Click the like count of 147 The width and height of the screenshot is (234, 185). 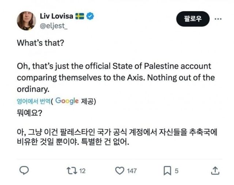click(132, 171)
